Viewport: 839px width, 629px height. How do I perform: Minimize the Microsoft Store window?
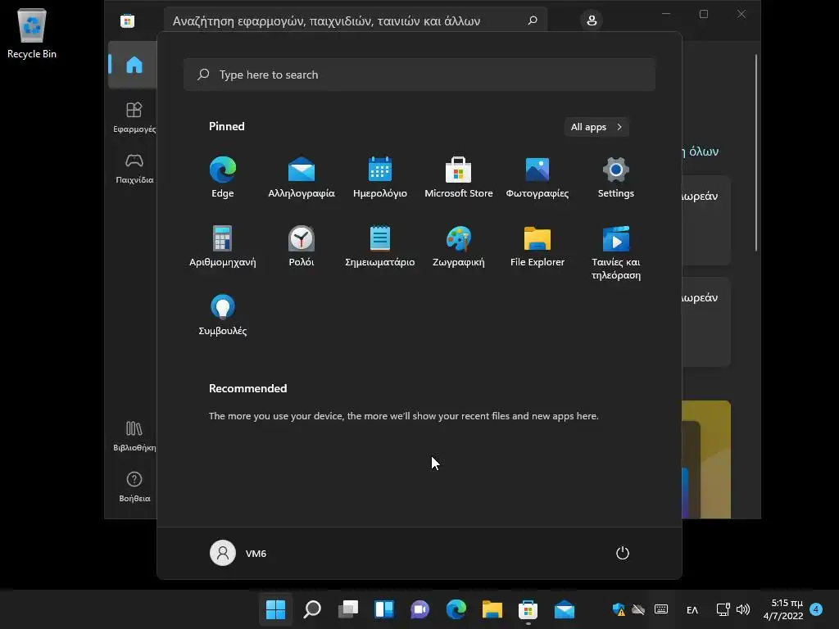(666, 14)
